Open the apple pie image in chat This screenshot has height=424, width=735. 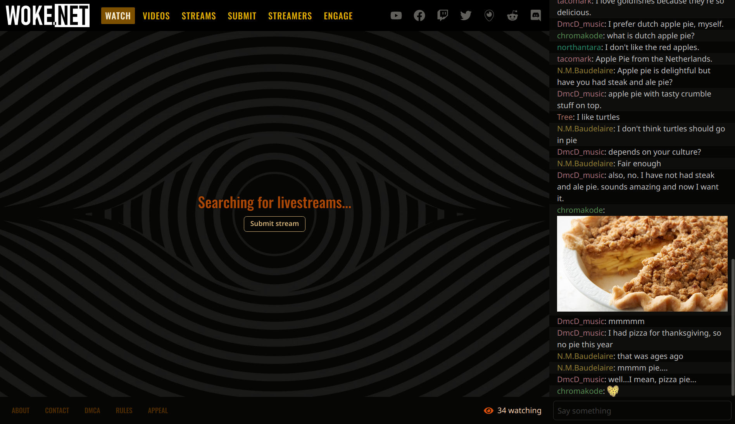point(642,264)
